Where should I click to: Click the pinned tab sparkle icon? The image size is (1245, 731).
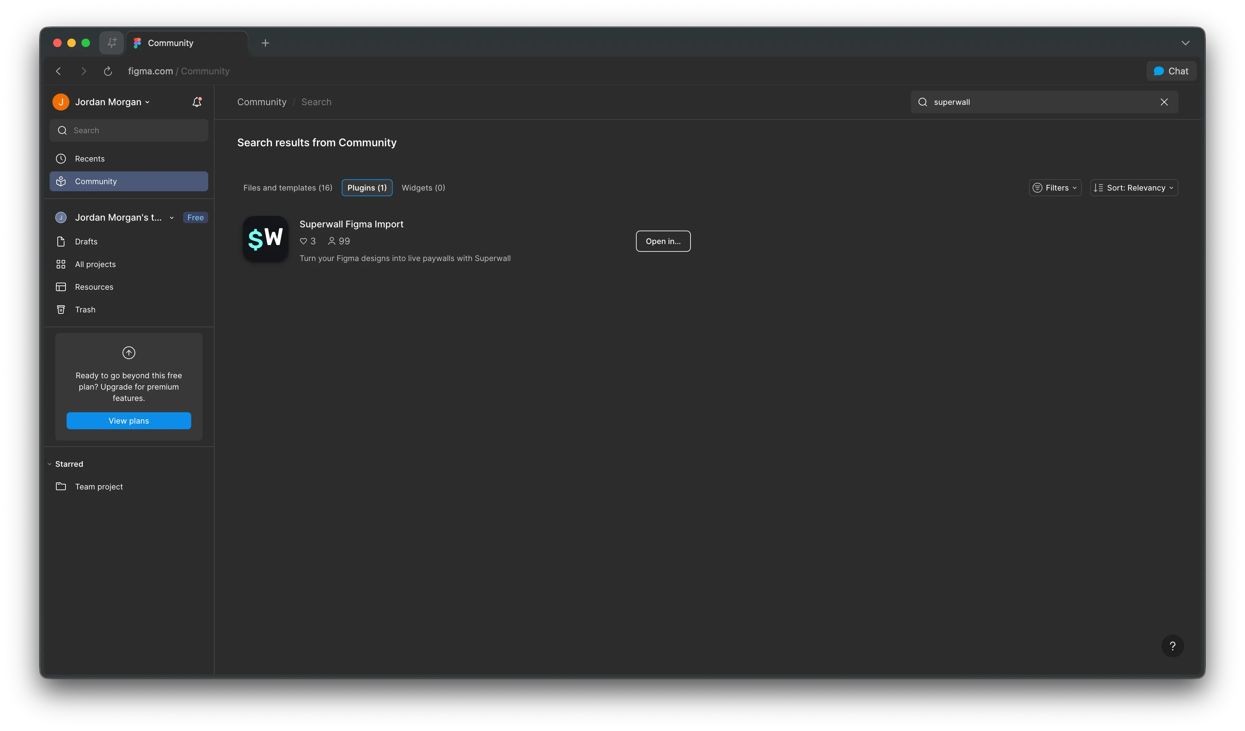112,43
